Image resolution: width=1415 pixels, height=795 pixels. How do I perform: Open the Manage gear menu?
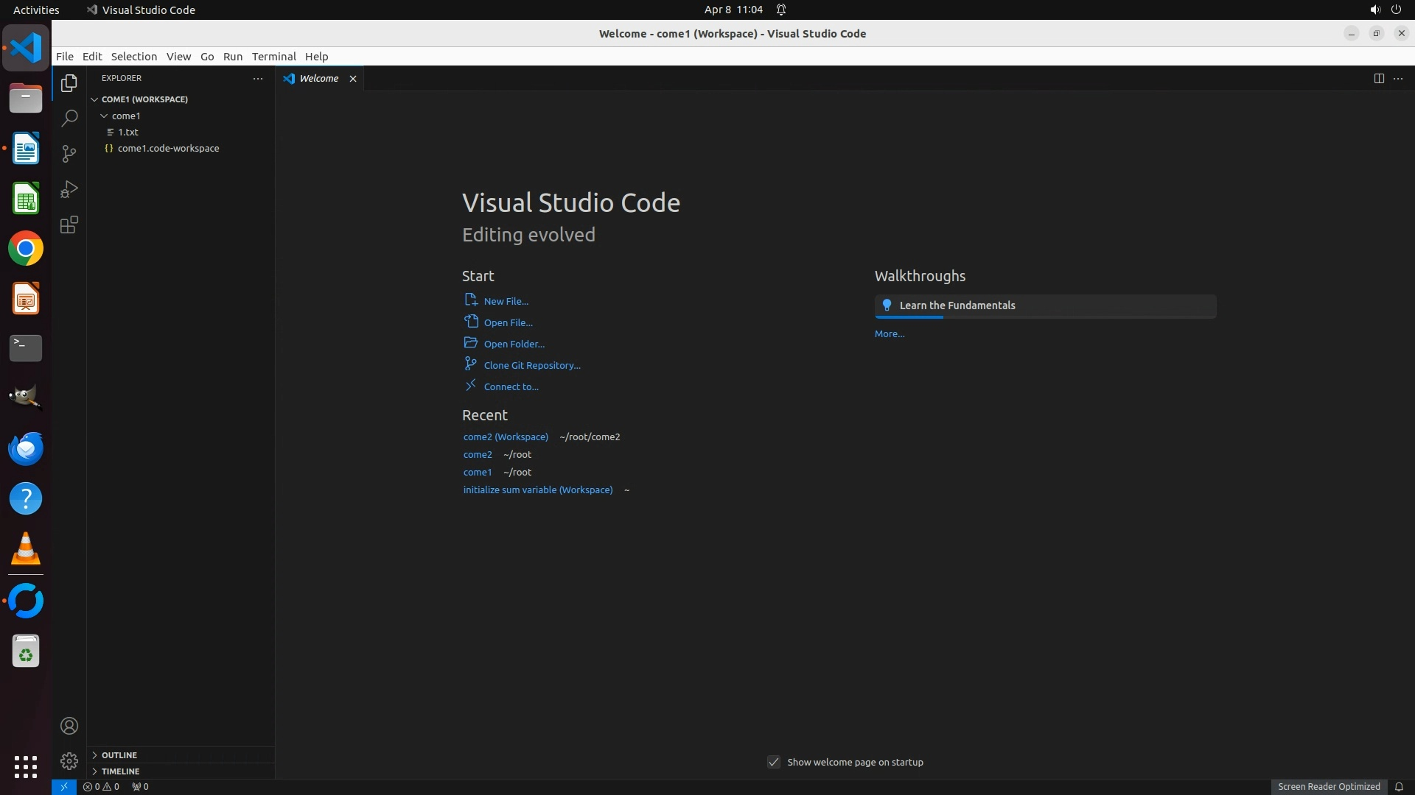point(69,760)
